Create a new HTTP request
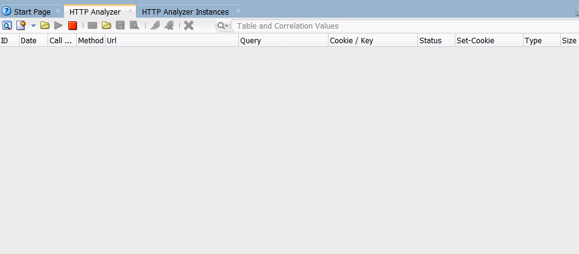 coord(21,26)
